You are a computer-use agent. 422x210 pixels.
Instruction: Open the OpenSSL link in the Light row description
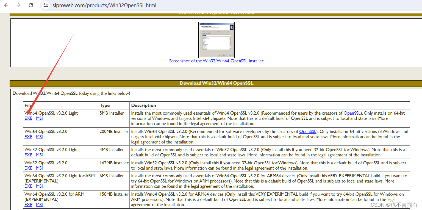[352, 113]
